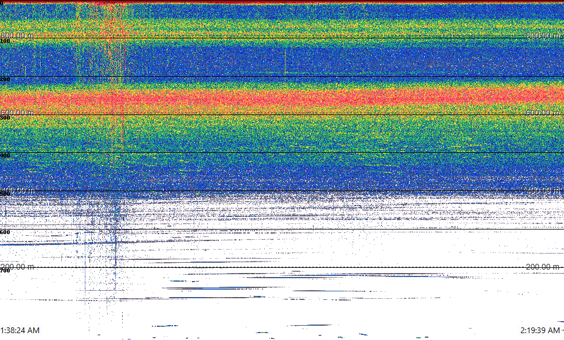Click the 1:38:24 AM start timestamp

pos(20,330)
